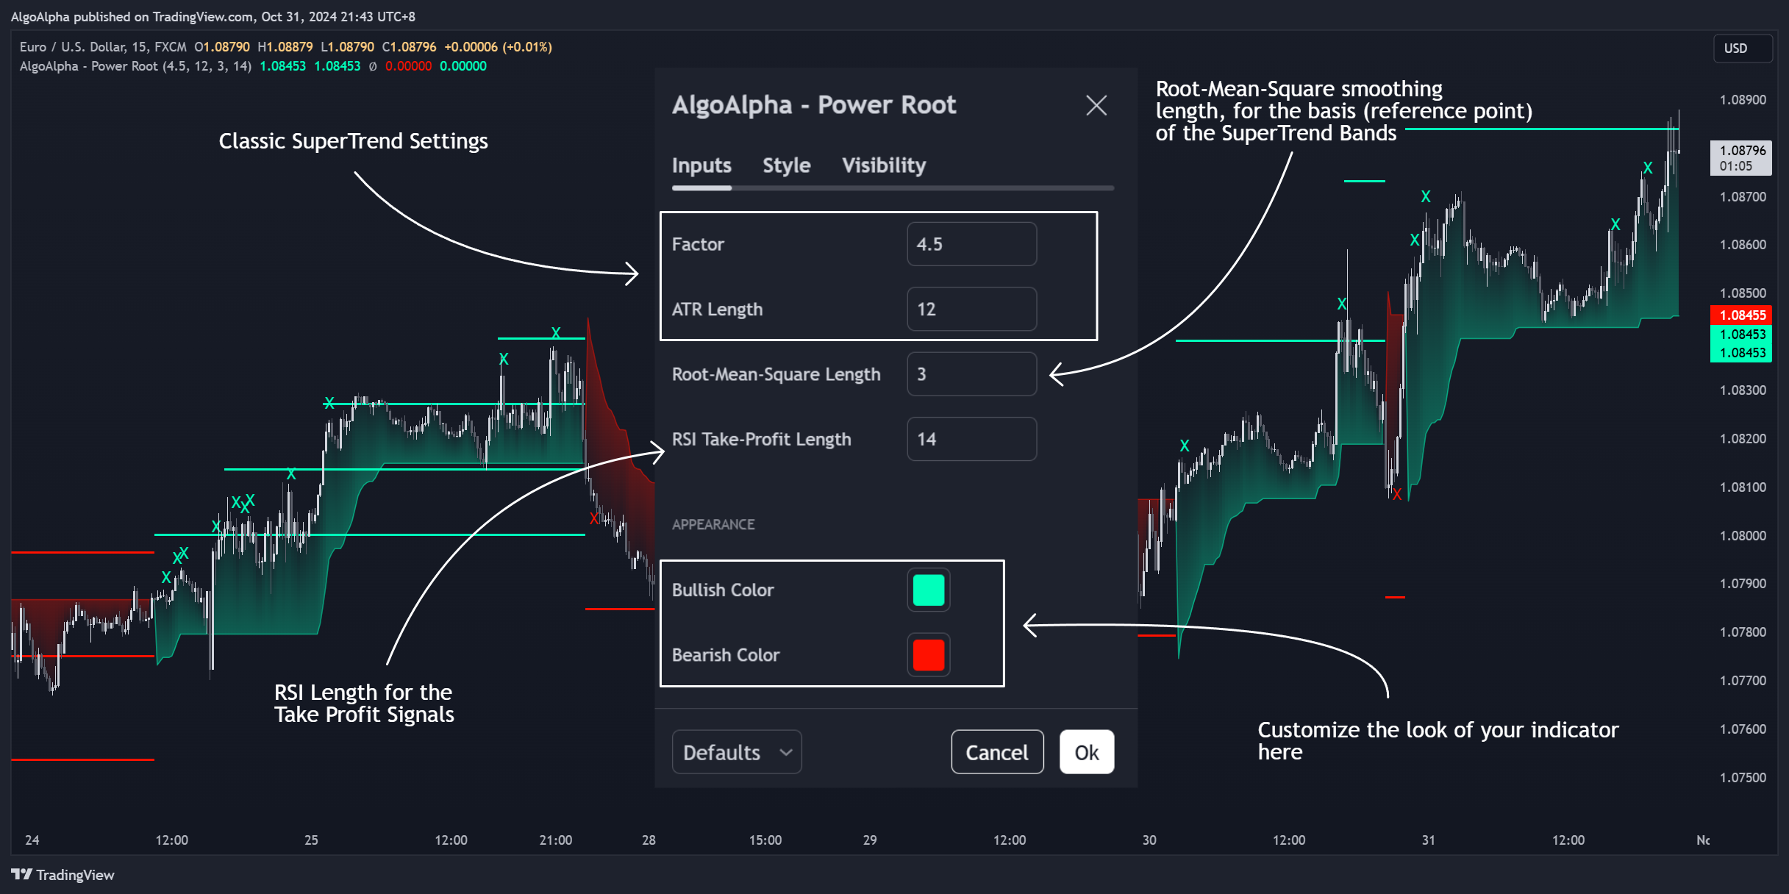Click the 1.08900 price axis label

(1743, 100)
